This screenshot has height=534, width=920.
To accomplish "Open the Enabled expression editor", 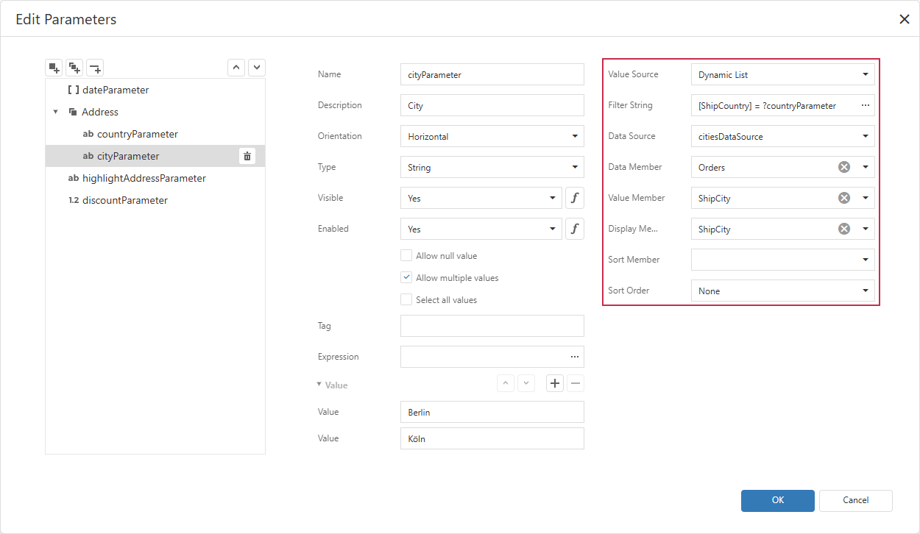I will [575, 229].
